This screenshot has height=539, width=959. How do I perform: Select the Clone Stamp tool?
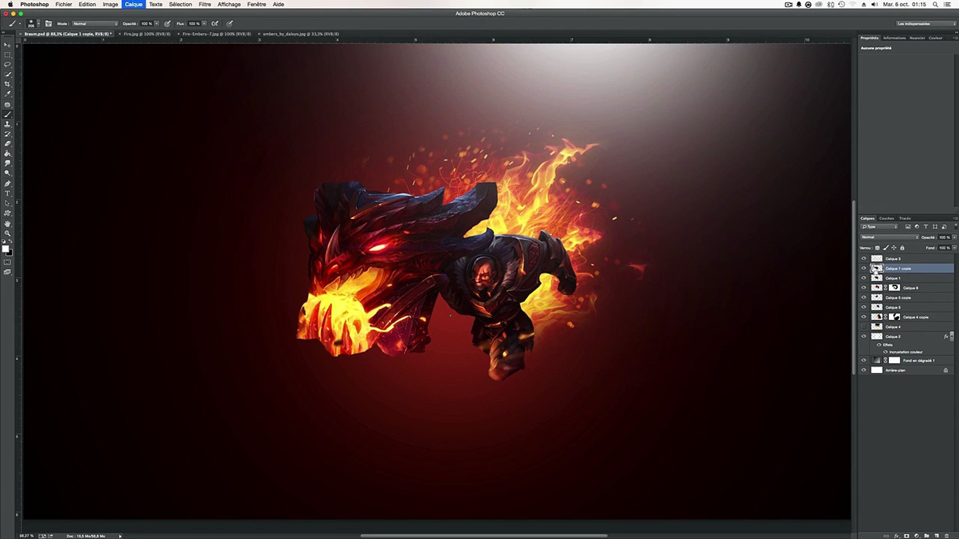click(x=7, y=124)
